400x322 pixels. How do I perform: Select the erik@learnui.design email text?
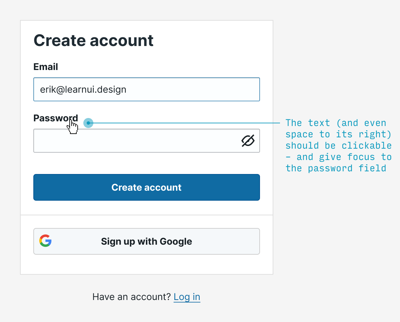83,89
